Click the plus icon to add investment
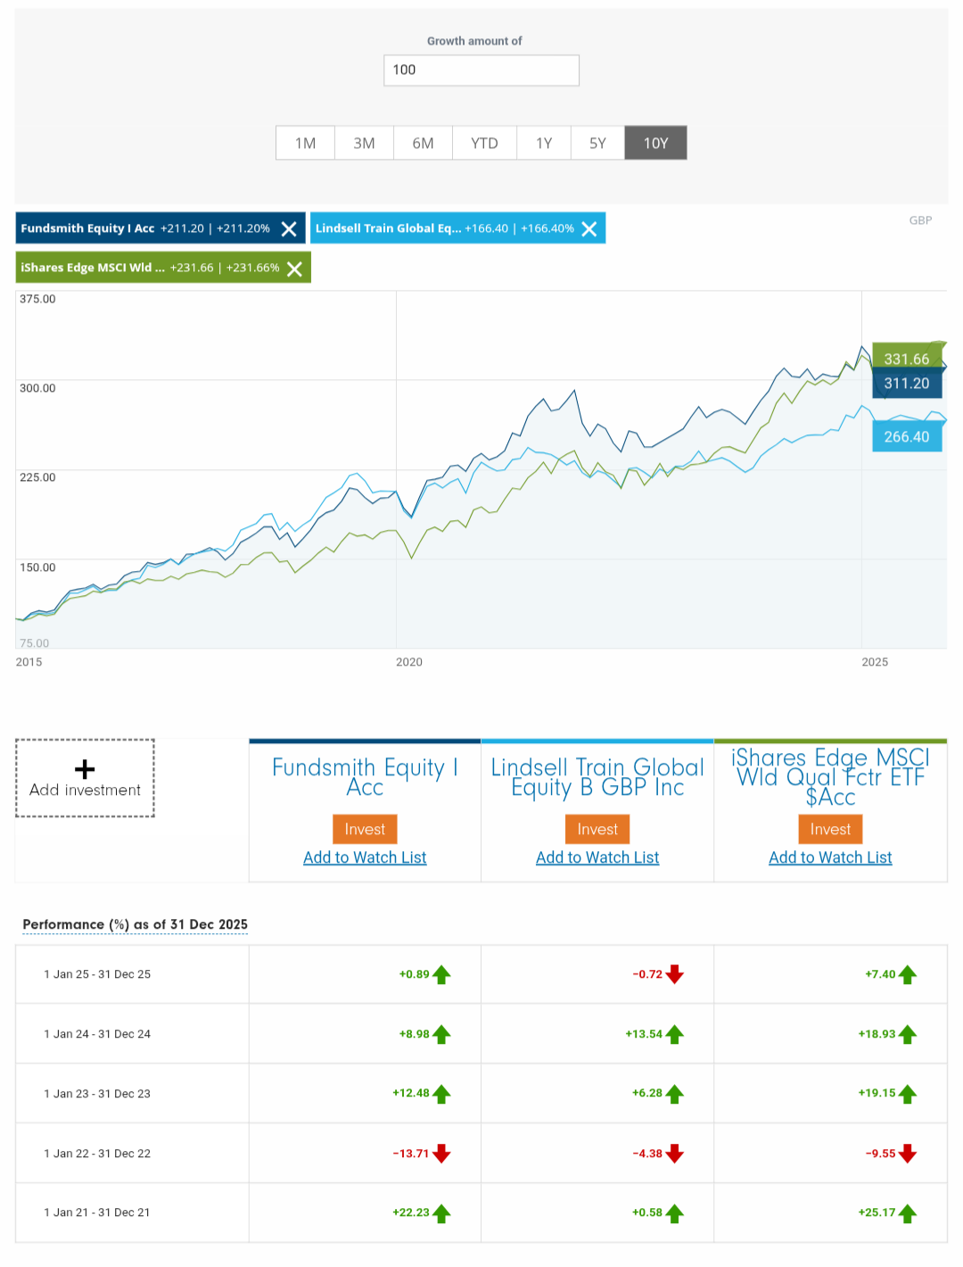Image resolution: width=963 pixels, height=1267 pixels. [85, 769]
